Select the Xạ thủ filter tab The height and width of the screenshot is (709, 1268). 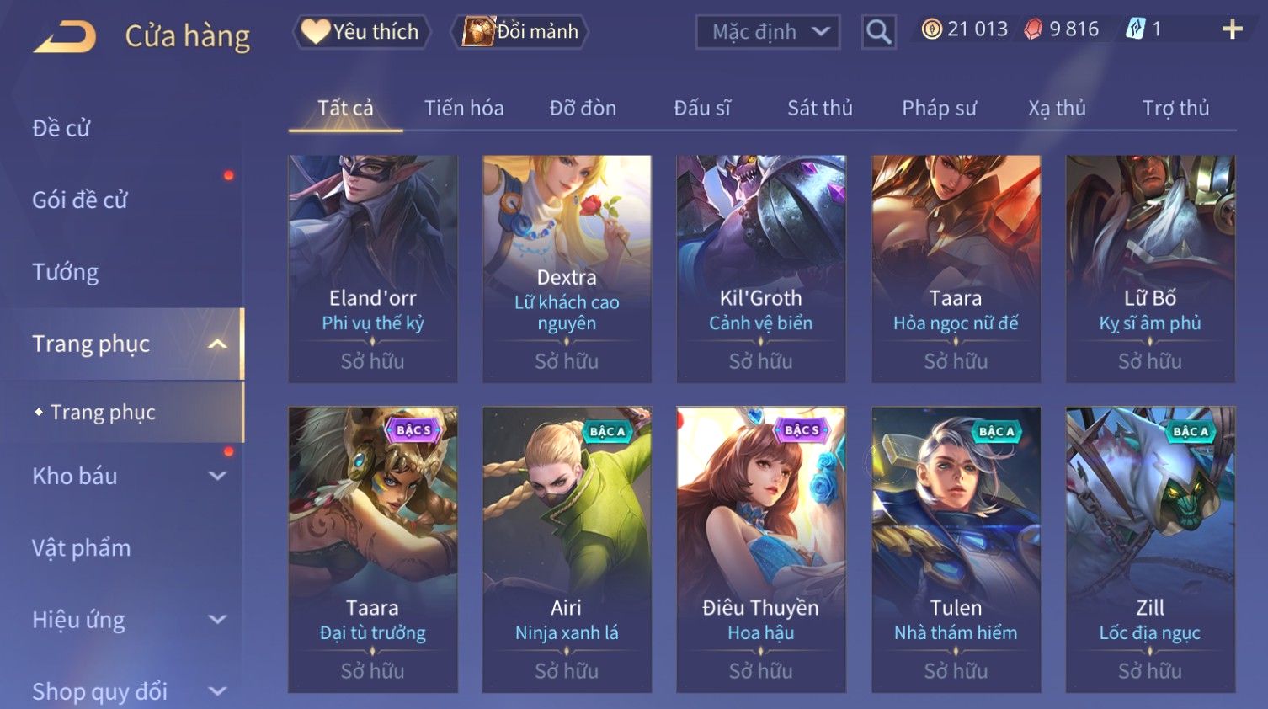(1057, 108)
